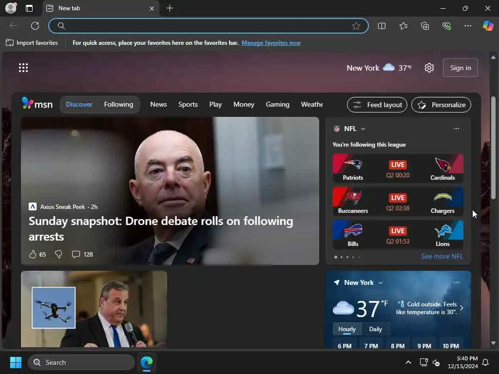Open the drone and speaker article thumbnail
This screenshot has width=499, height=374.
click(94, 309)
